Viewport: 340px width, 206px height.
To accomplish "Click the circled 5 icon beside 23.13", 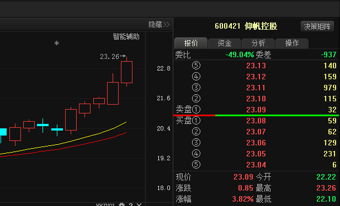I will [x=196, y=66].
